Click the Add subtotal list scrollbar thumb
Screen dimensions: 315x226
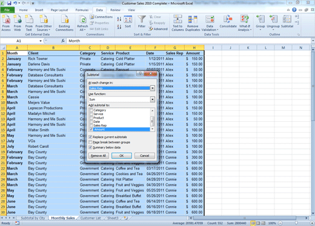(152, 121)
